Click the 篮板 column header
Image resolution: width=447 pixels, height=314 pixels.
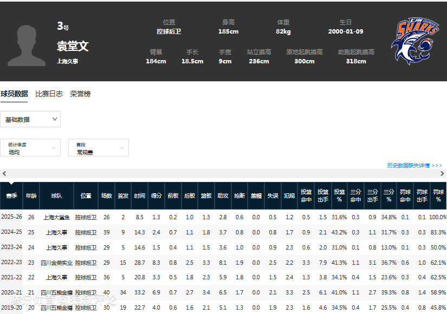tap(206, 196)
